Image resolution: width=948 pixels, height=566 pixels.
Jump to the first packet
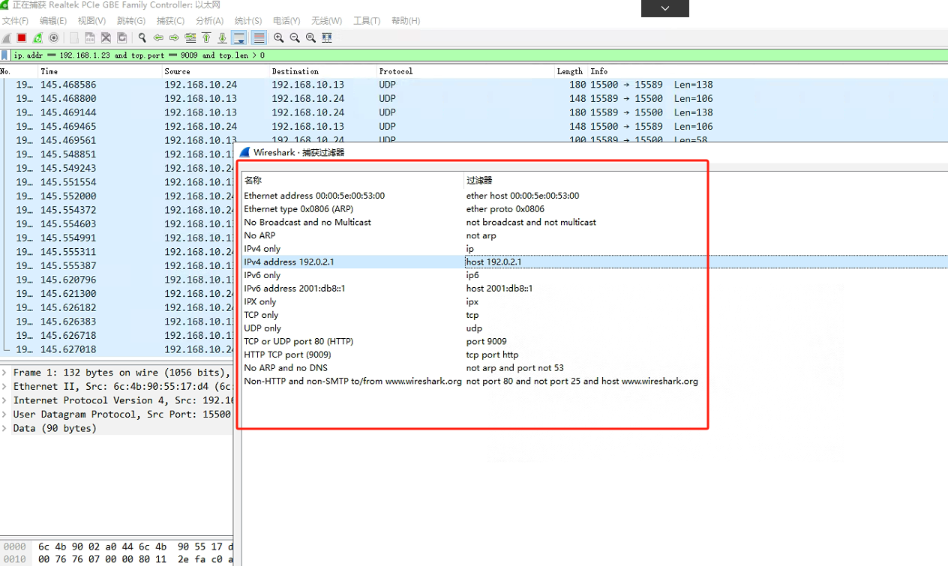point(206,37)
